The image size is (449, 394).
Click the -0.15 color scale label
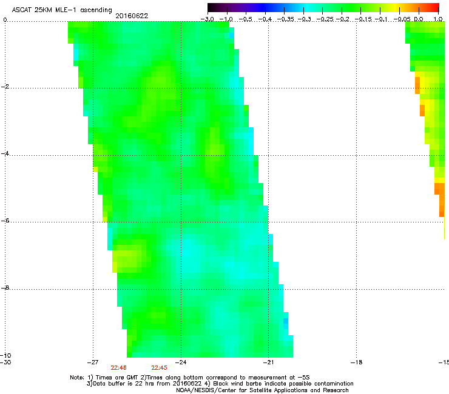click(363, 19)
